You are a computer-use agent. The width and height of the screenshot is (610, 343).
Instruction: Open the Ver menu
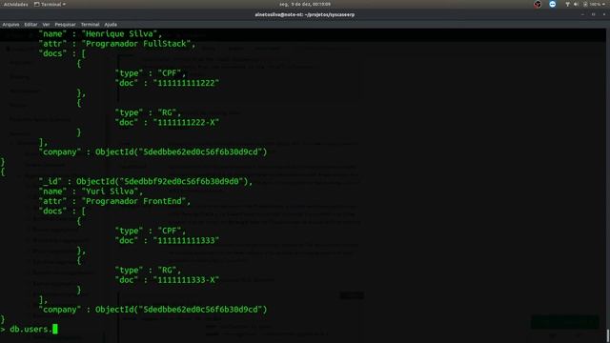point(46,25)
